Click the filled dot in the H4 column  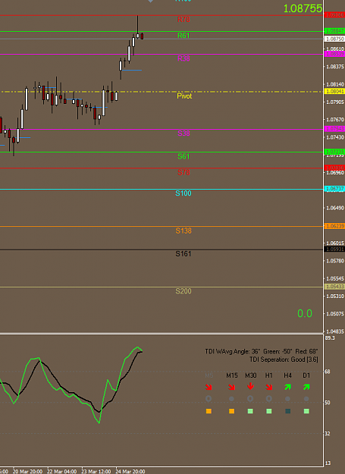[x=287, y=399]
